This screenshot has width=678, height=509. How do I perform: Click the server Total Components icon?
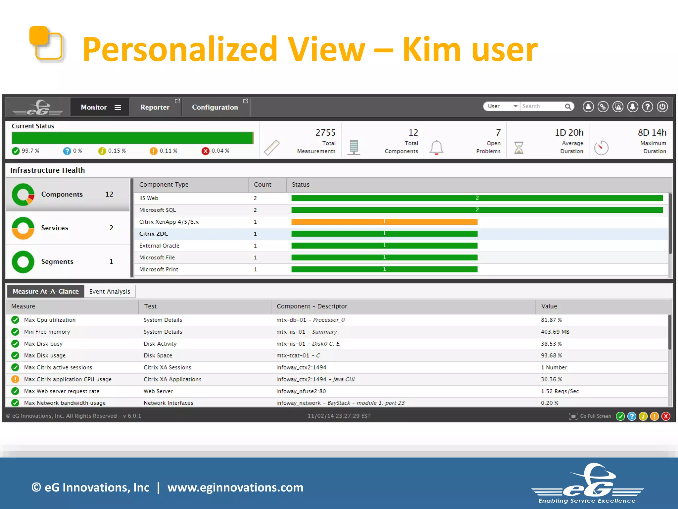coord(354,147)
